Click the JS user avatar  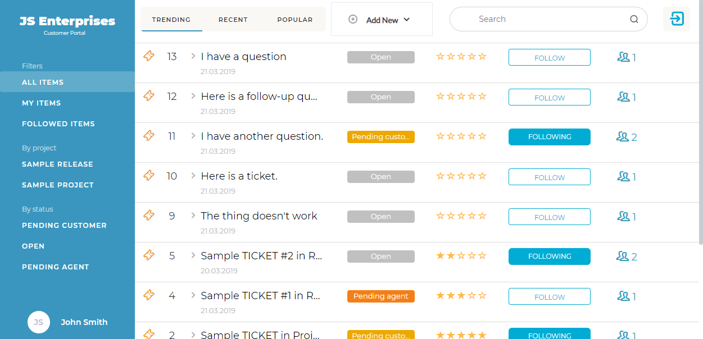[x=39, y=322]
